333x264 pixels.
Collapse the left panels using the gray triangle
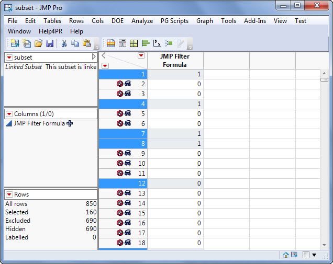click(104, 55)
